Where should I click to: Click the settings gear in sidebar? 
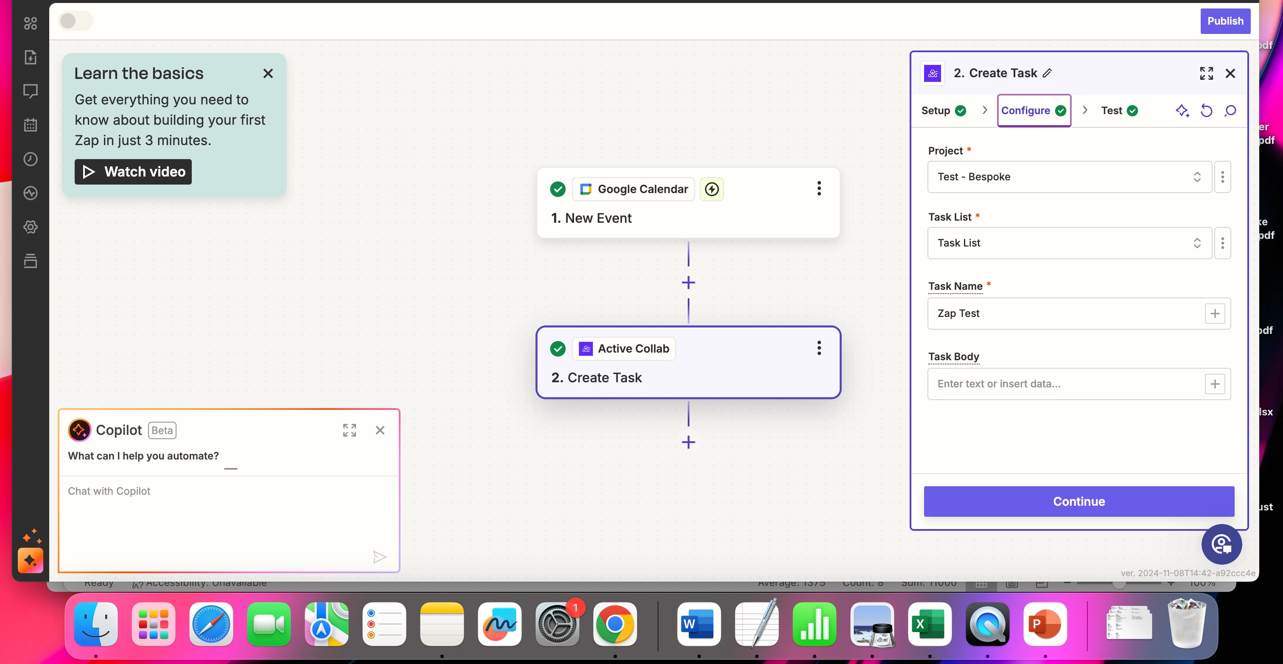pos(31,227)
